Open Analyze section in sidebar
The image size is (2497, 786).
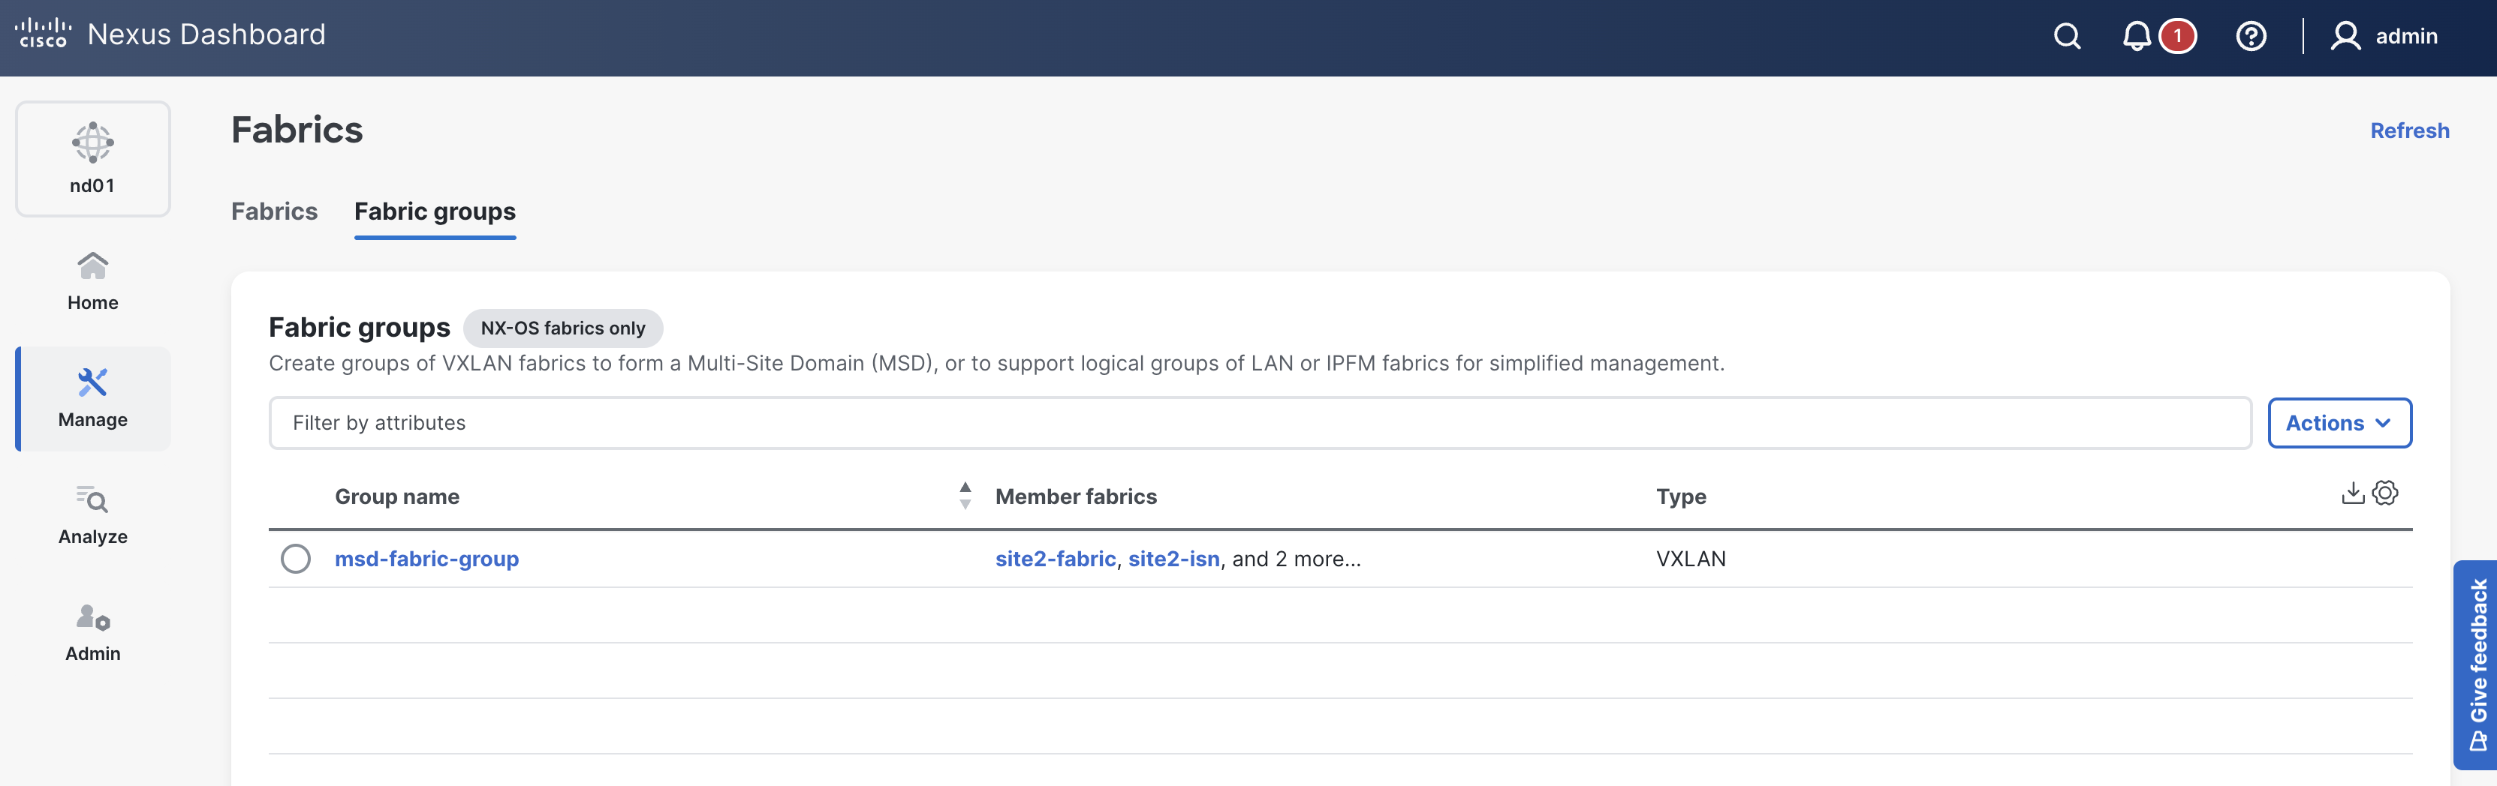tap(93, 516)
